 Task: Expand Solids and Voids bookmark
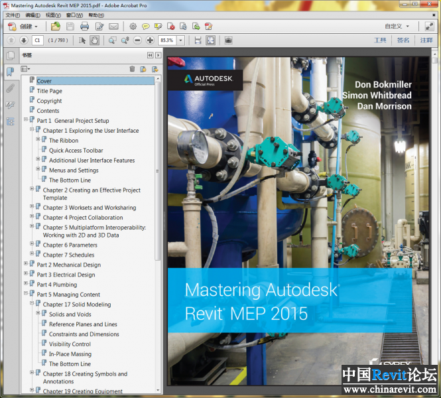(38, 313)
